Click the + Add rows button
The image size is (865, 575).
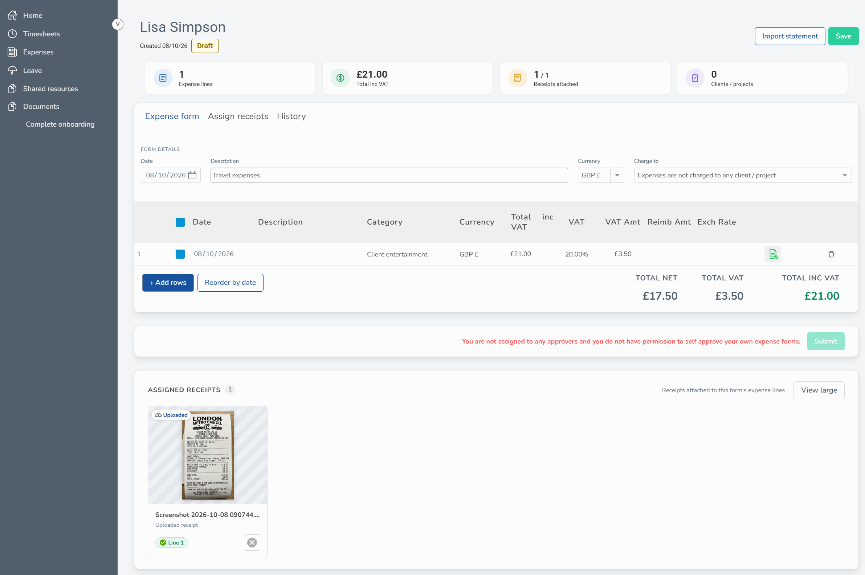[168, 283]
